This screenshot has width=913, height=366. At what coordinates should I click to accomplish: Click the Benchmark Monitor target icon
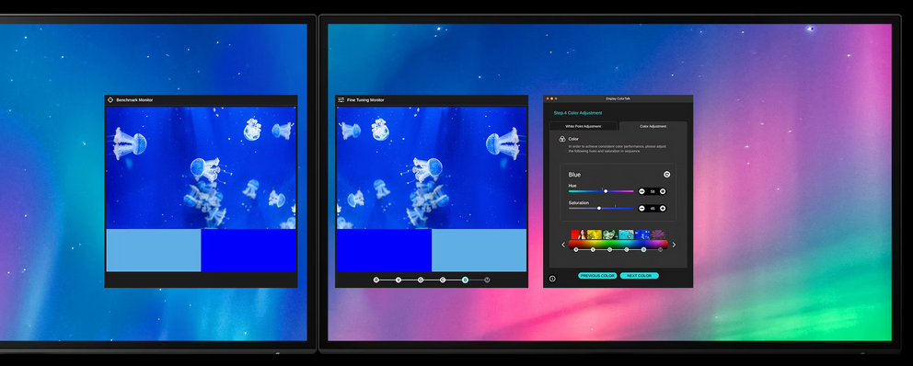point(110,100)
